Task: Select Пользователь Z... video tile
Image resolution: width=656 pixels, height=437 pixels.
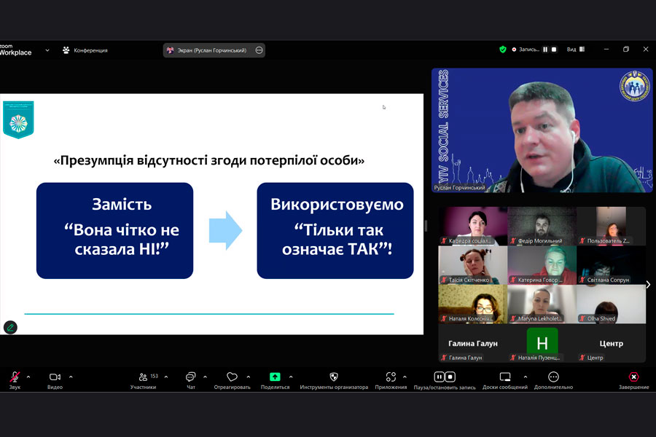Action: point(611,226)
